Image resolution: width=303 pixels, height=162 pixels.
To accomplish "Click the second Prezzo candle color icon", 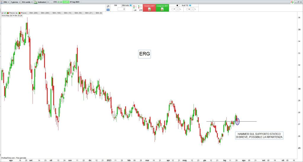I will [20, 13].
